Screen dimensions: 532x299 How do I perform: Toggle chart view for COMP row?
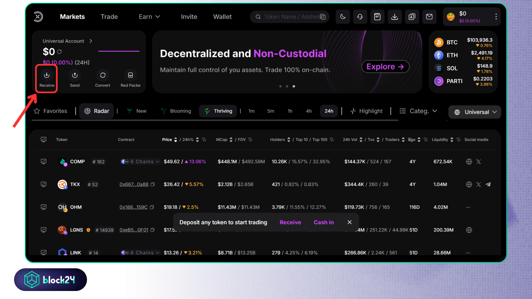tap(44, 161)
